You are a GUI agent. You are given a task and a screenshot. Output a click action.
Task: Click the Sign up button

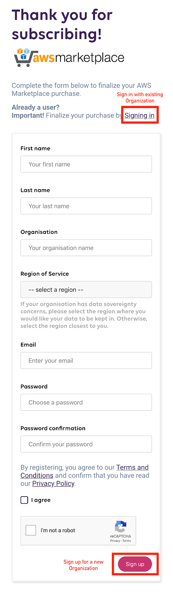(135, 564)
